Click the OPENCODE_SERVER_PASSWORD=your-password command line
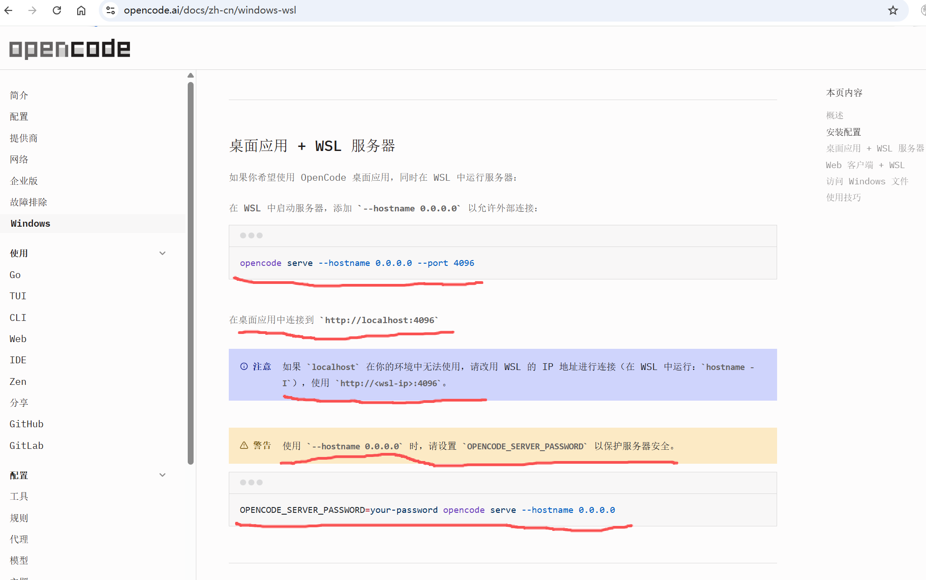Image resolution: width=926 pixels, height=580 pixels. (427, 510)
